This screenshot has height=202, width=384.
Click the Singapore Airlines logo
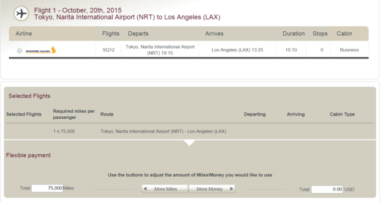tap(41, 50)
